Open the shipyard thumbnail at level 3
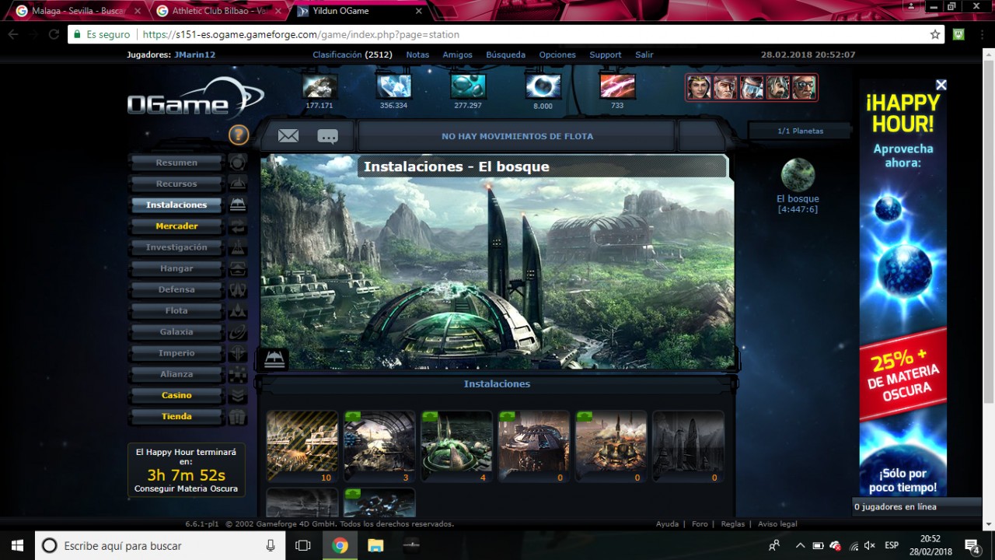The width and height of the screenshot is (995, 560). 379,447
